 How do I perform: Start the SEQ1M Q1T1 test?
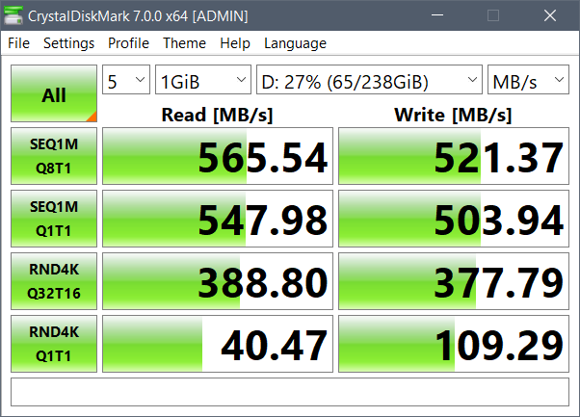[x=54, y=219]
